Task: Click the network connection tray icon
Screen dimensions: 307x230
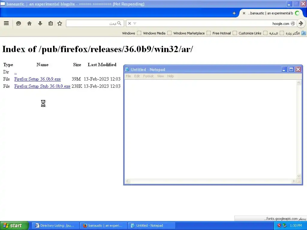Action: coord(285,226)
